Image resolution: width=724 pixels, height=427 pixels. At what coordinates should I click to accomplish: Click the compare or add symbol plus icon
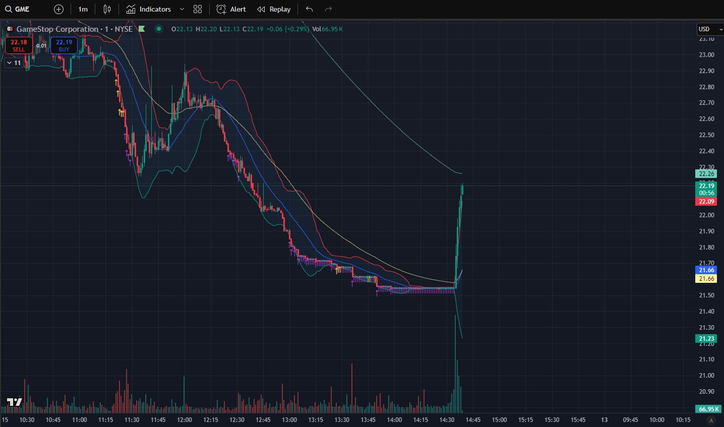pos(58,9)
